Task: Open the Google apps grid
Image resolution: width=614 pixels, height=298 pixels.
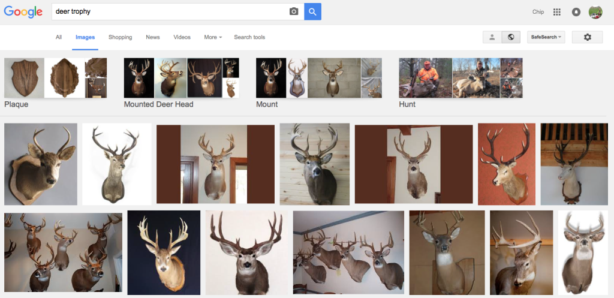Action: 556,12
